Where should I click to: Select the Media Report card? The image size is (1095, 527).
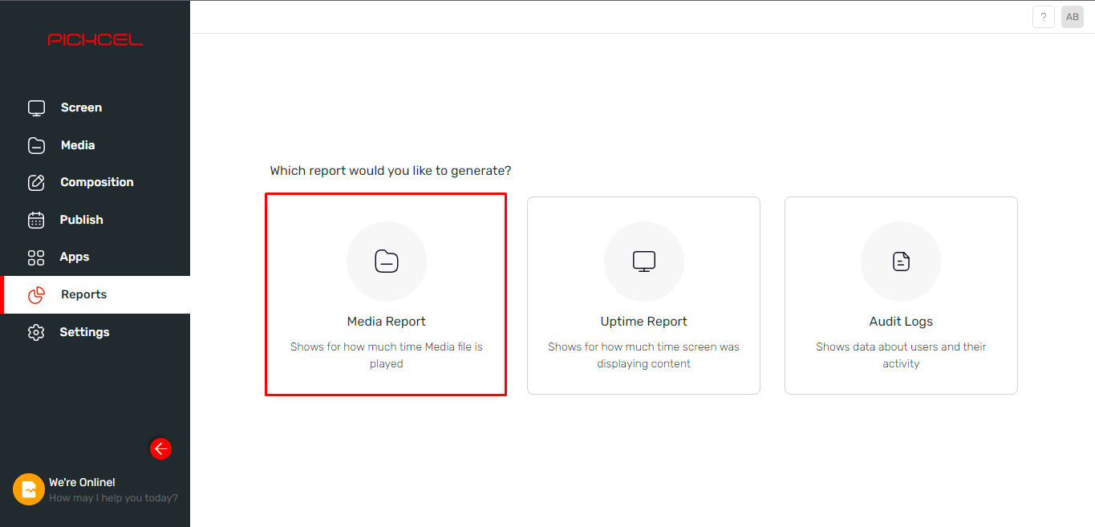[386, 294]
